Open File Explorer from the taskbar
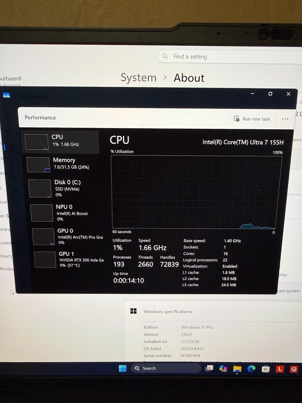The height and width of the screenshot is (403, 302). pyautogui.click(x=237, y=369)
